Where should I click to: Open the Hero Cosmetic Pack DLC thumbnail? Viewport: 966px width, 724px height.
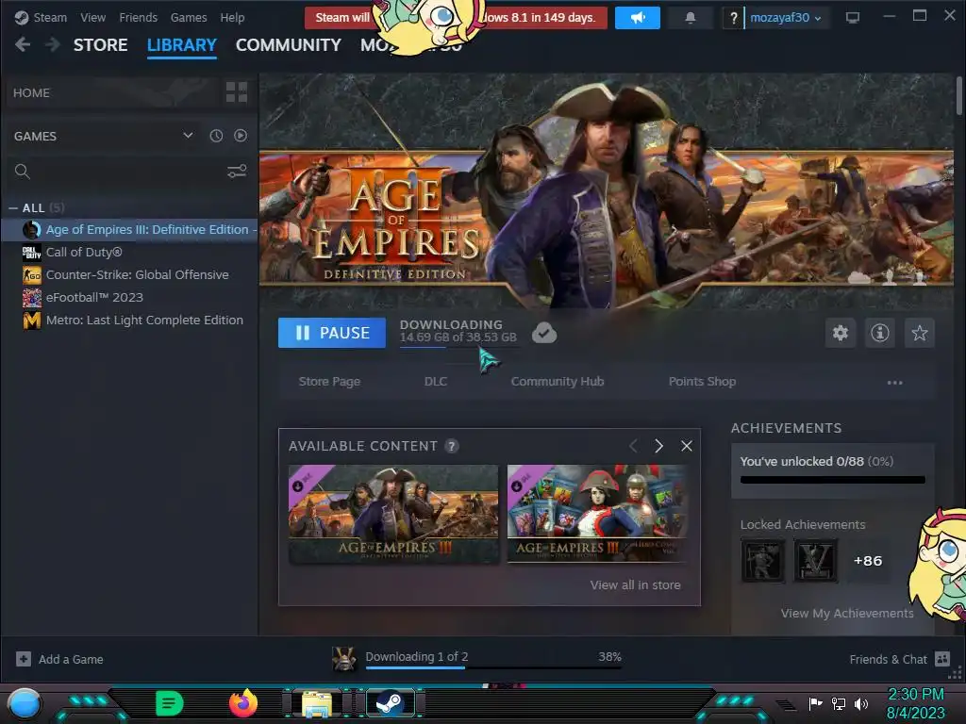[596, 514]
